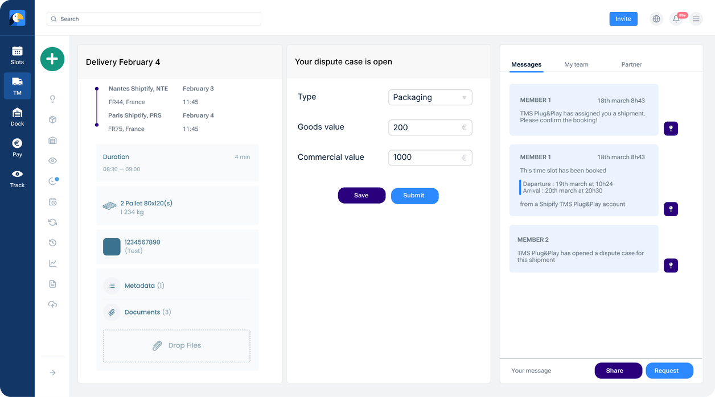Open the TM truck section
Image resolution: width=715 pixels, height=397 pixels.
pyautogui.click(x=17, y=86)
